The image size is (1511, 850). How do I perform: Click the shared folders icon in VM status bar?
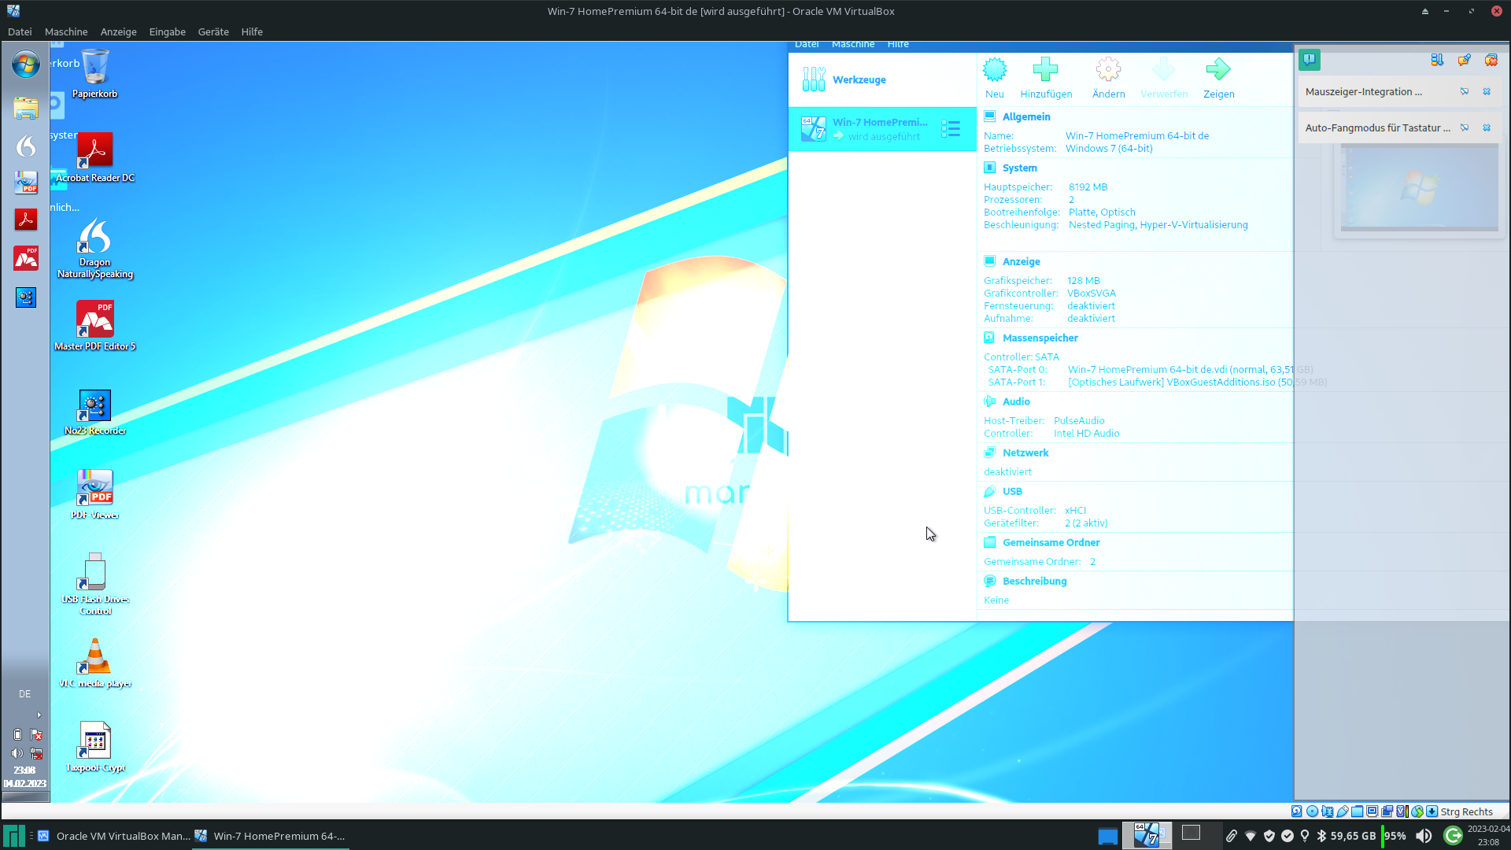(x=1357, y=811)
